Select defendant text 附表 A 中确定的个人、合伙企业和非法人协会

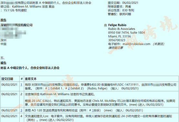[30, 68]
